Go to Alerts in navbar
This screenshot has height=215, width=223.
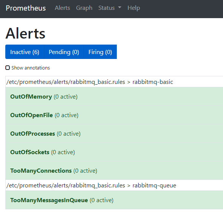(62, 8)
